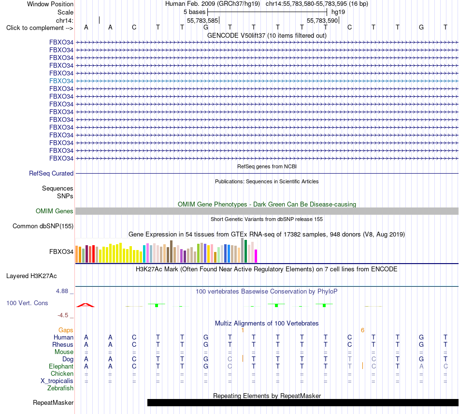Click the SNPs label under Publications
This screenshot has height=414, width=459.
click(x=65, y=196)
